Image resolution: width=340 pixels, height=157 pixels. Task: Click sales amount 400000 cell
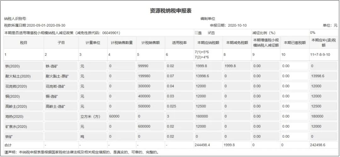(150, 96)
